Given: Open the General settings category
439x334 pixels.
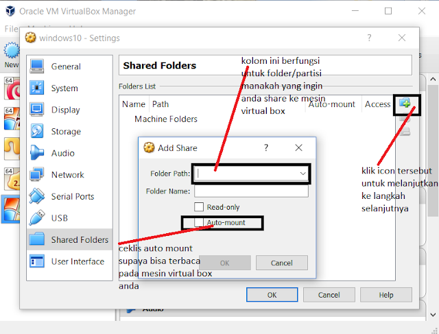Looking at the screenshot, I should pos(69,67).
